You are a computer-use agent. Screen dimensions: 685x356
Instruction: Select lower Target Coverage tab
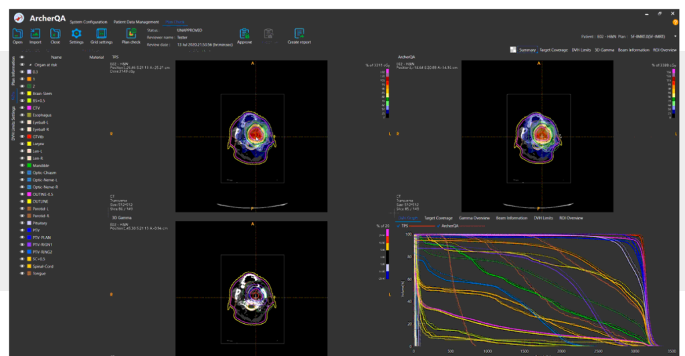click(438, 218)
